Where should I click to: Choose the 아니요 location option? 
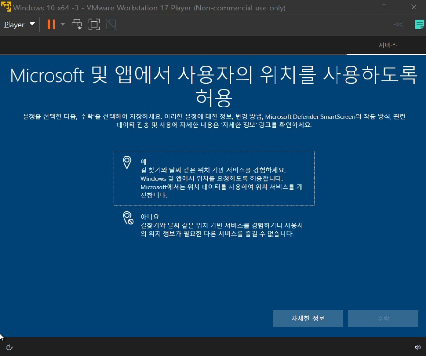tap(214, 225)
